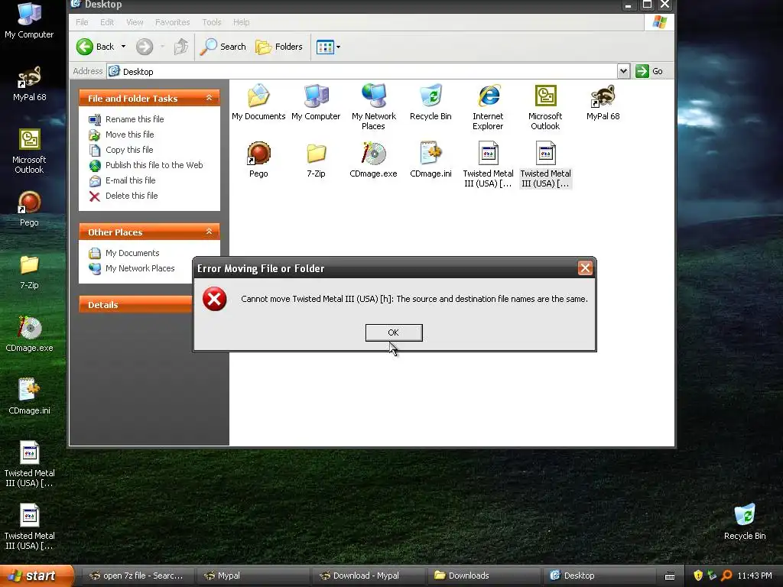
Task: Select My Network Places icon in window
Action: (373, 107)
